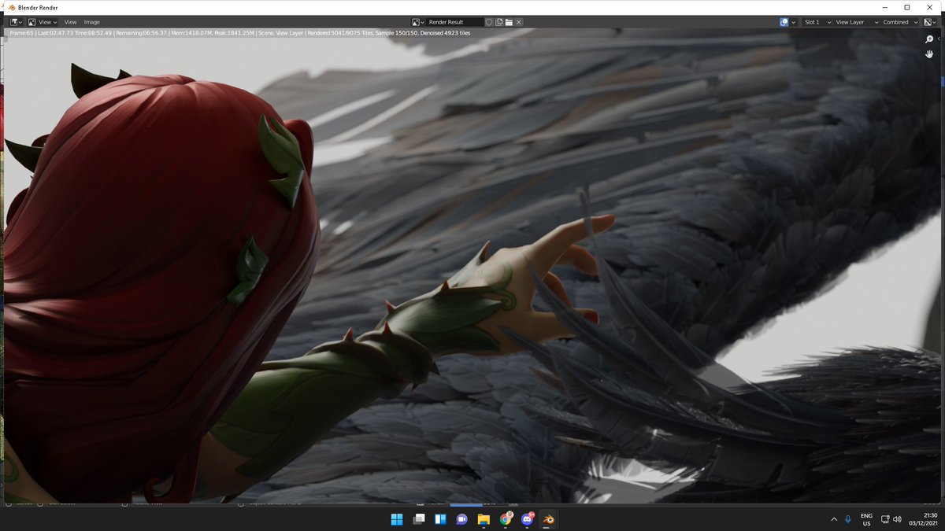Toggle the gizmo display button

pyautogui.click(x=784, y=22)
